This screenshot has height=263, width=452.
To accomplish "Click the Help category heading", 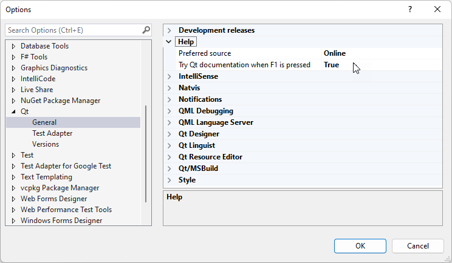I will (x=186, y=42).
